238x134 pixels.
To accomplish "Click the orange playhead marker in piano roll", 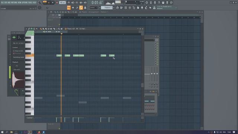I will click(x=61, y=34).
